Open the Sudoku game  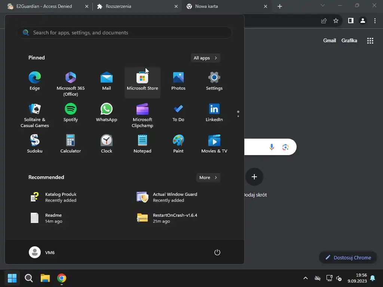tap(35, 145)
